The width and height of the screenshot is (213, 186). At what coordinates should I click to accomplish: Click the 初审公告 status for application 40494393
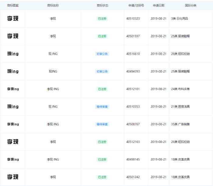(x=102, y=71)
